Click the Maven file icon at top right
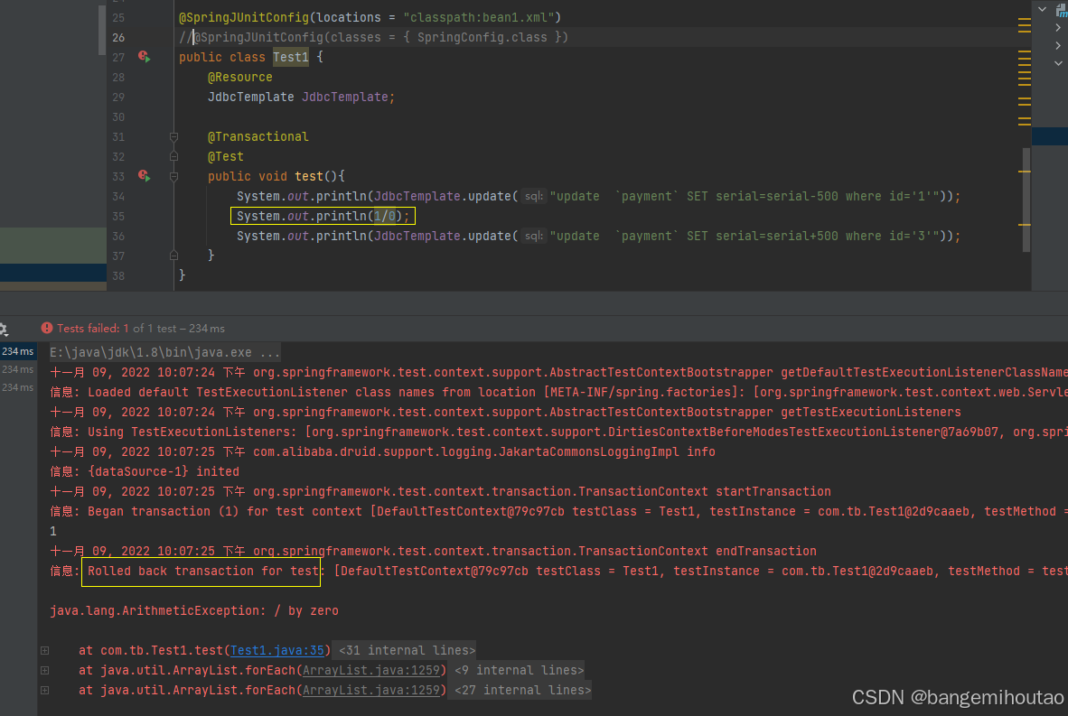The width and height of the screenshot is (1068, 716). coord(1061,10)
